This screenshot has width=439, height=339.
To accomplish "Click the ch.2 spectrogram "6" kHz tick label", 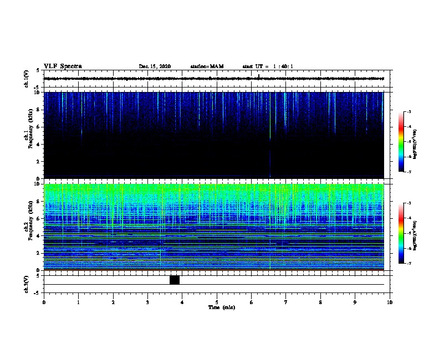I will pos(38,219).
